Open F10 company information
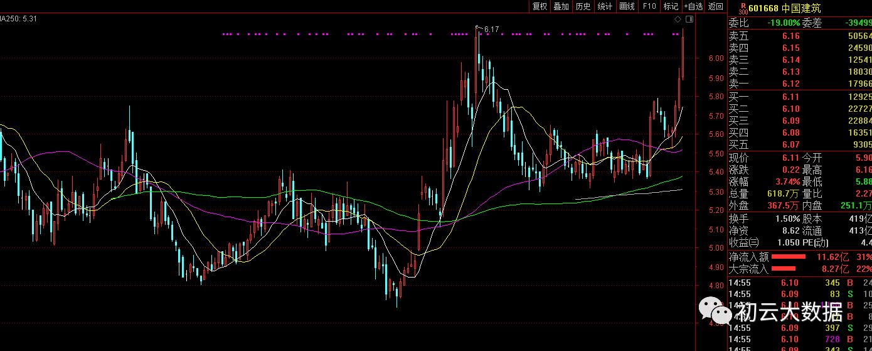Screen dimensions: 872x351 (649, 6)
